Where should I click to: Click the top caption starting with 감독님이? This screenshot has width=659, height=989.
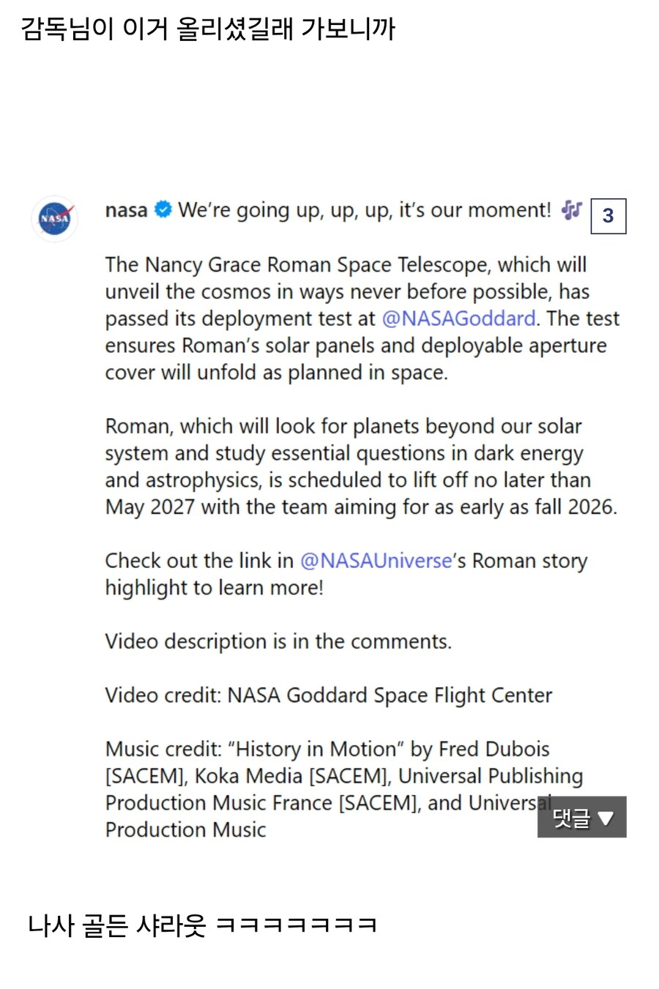pos(208,29)
